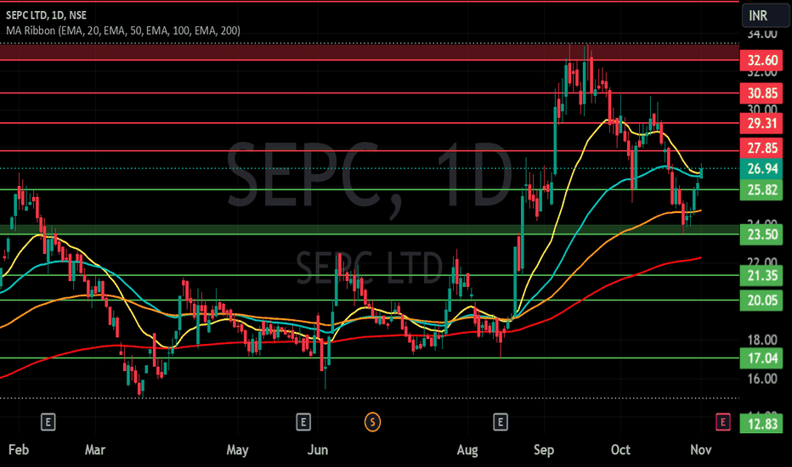The height and width of the screenshot is (467, 792).
Task: Select the 32.60 resistance price label
Action: (761, 60)
